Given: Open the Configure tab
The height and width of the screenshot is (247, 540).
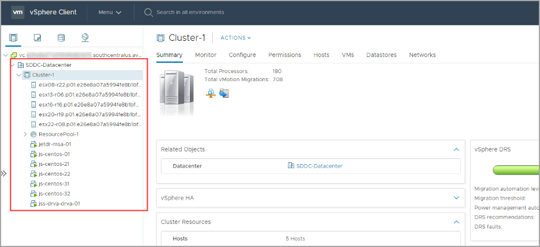Looking at the screenshot, I should [242, 55].
